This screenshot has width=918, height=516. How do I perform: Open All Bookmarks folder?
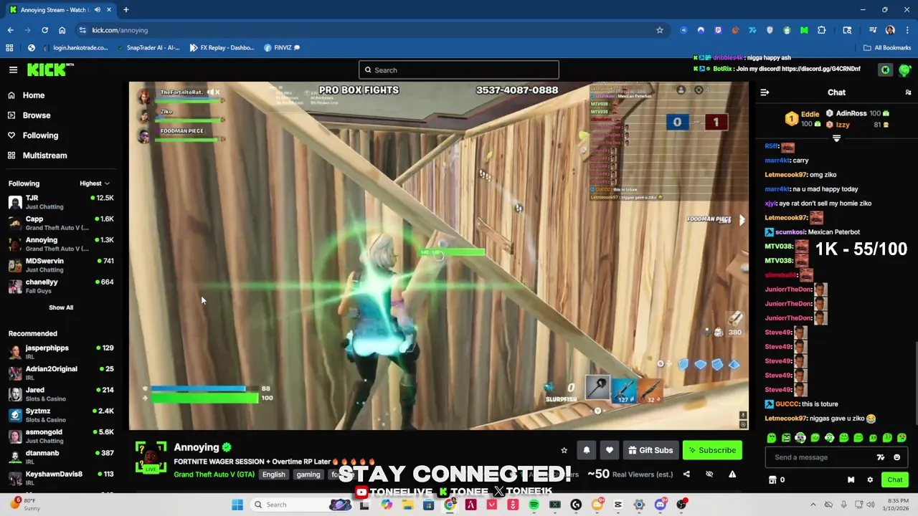click(x=887, y=48)
